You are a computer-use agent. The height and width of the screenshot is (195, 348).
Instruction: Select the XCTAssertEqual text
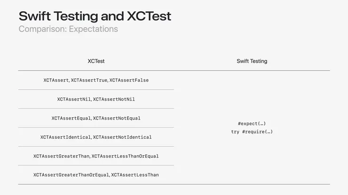(x=71, y=118)
